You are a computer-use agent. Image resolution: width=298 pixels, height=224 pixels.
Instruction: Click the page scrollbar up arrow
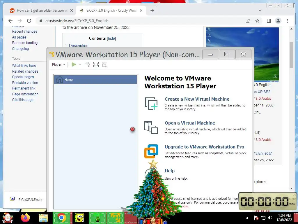291,29
